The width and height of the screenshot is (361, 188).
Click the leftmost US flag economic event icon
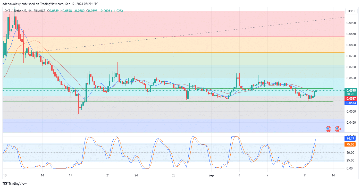(328, 129)
